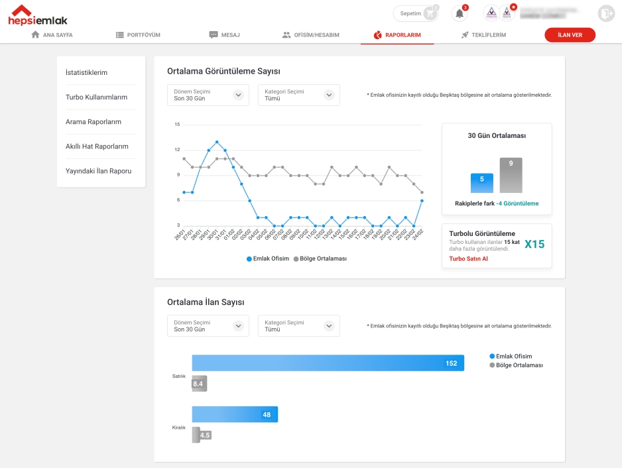Viewport: 622px width, 468px height.
Task: Go to Ana Sayfa via the home icon
Action: pos(36,35)
